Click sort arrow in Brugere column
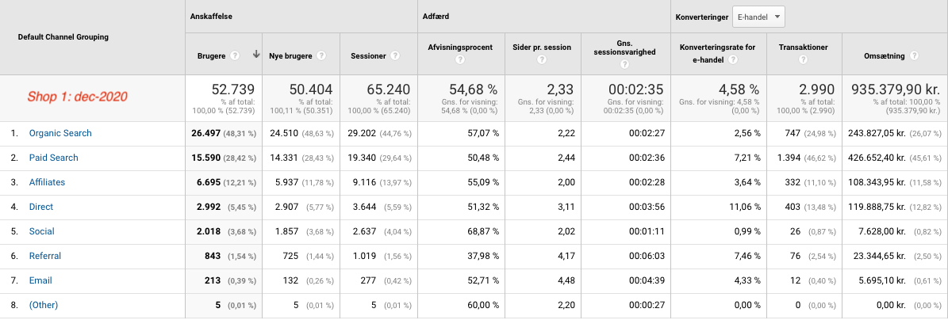948x320 pixels. (255, 55)
